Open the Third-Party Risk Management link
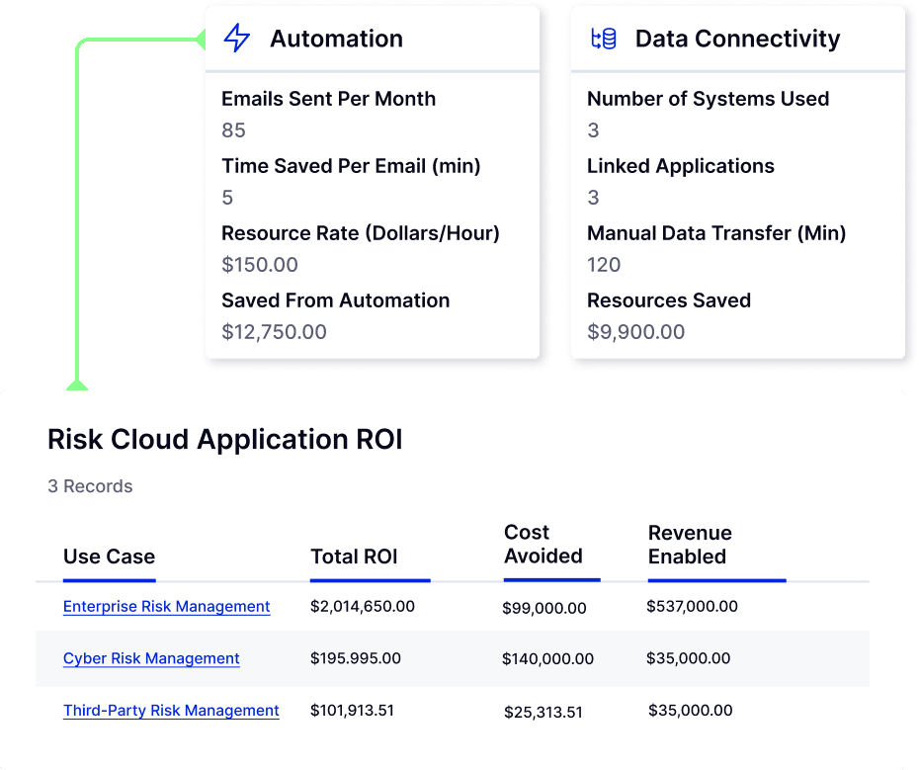Image resolution: width=919 pixels, height=770 pixels. 171,710
